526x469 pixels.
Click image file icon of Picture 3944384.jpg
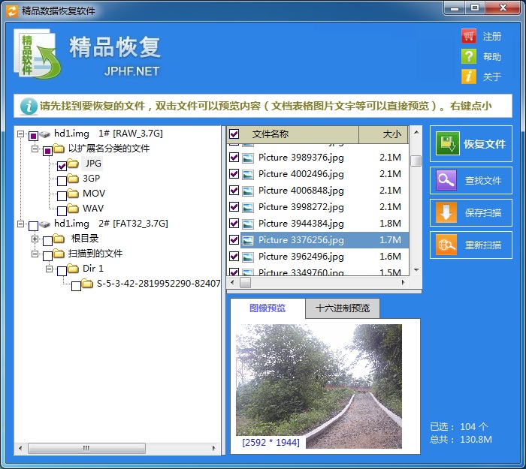click(x=248, y=224)
